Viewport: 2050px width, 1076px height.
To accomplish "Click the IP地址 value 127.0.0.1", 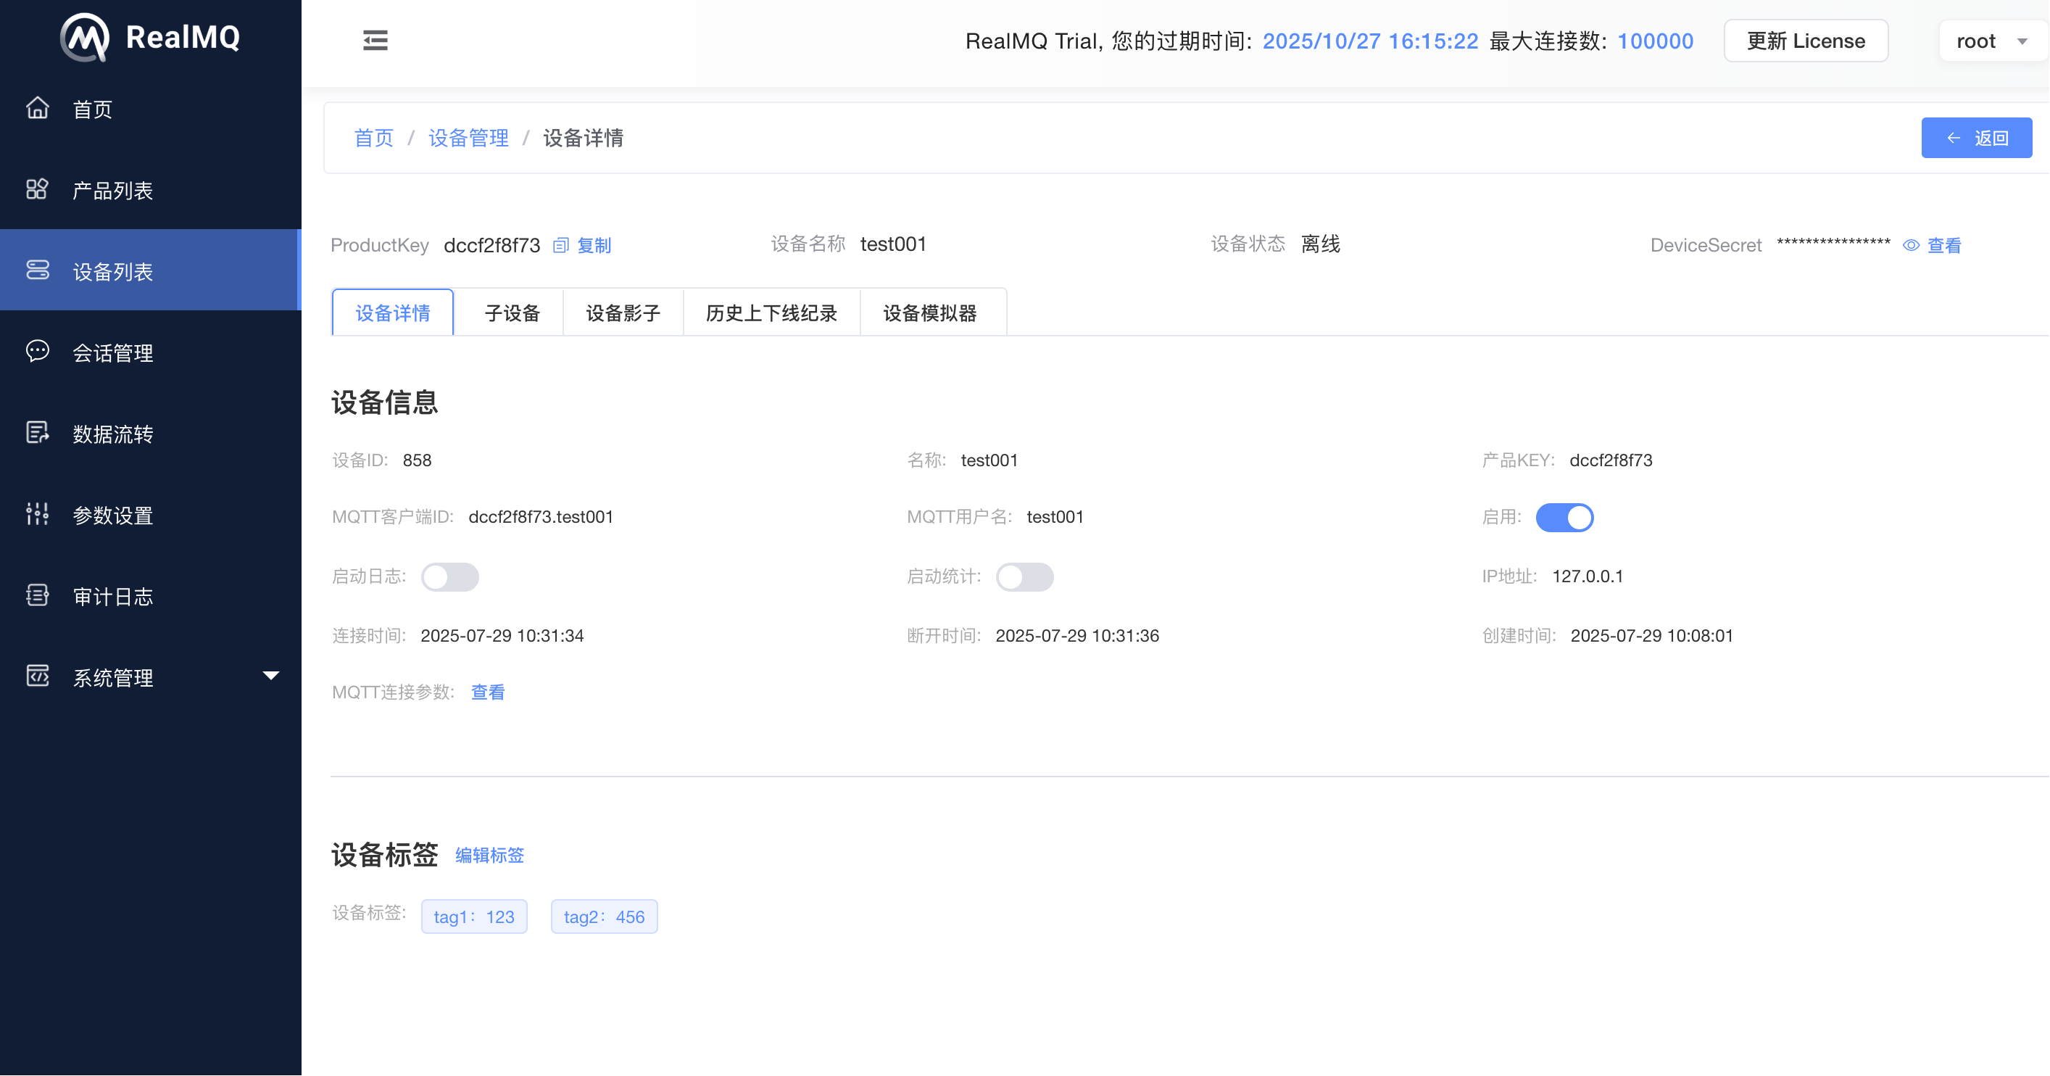I will pos(1587,576).
